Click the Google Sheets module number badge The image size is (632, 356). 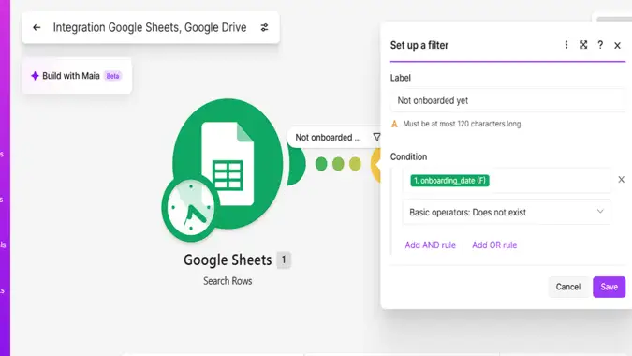click(x=284, y=260)
